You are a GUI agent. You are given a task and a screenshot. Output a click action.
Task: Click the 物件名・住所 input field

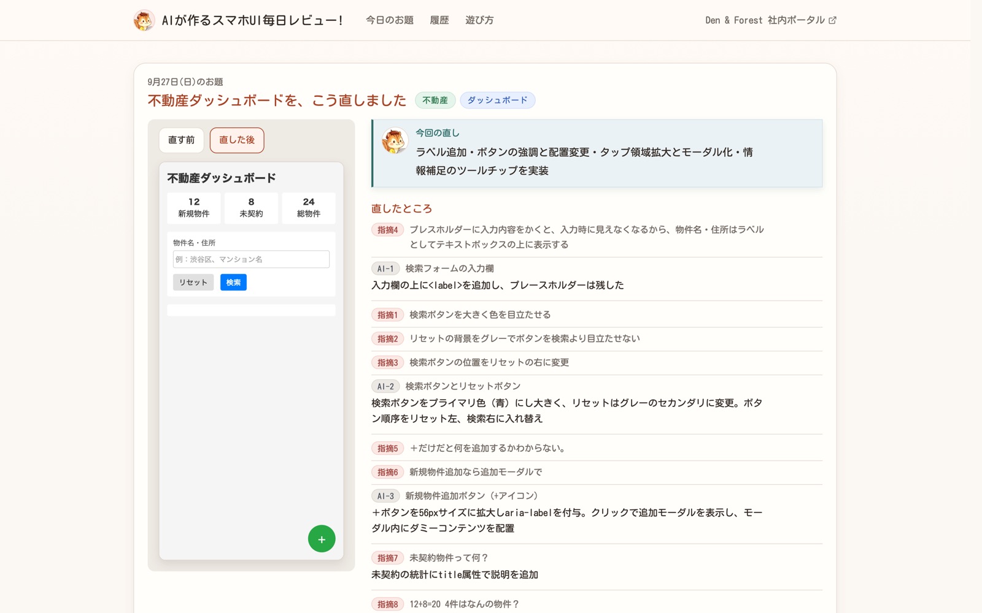click(x=251, y=259)
